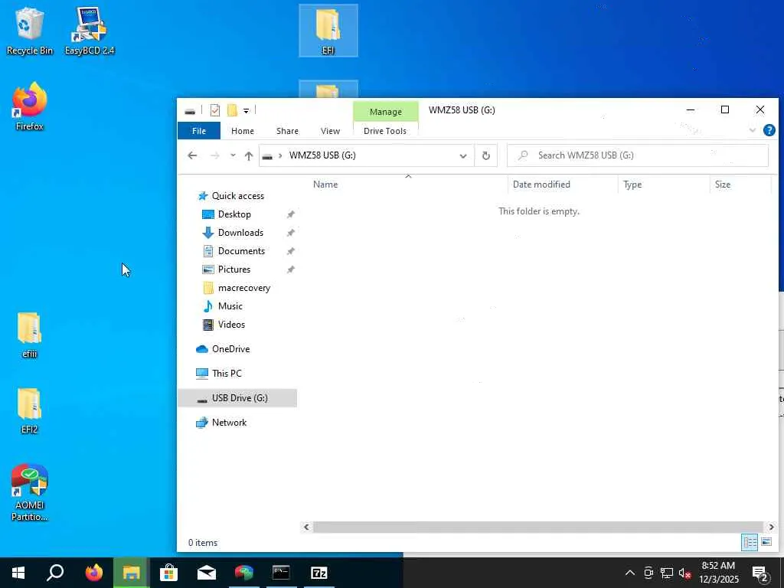Expand the ribbon with chevron arrow
The image size is (784, 588).
(x=753, y=130)
